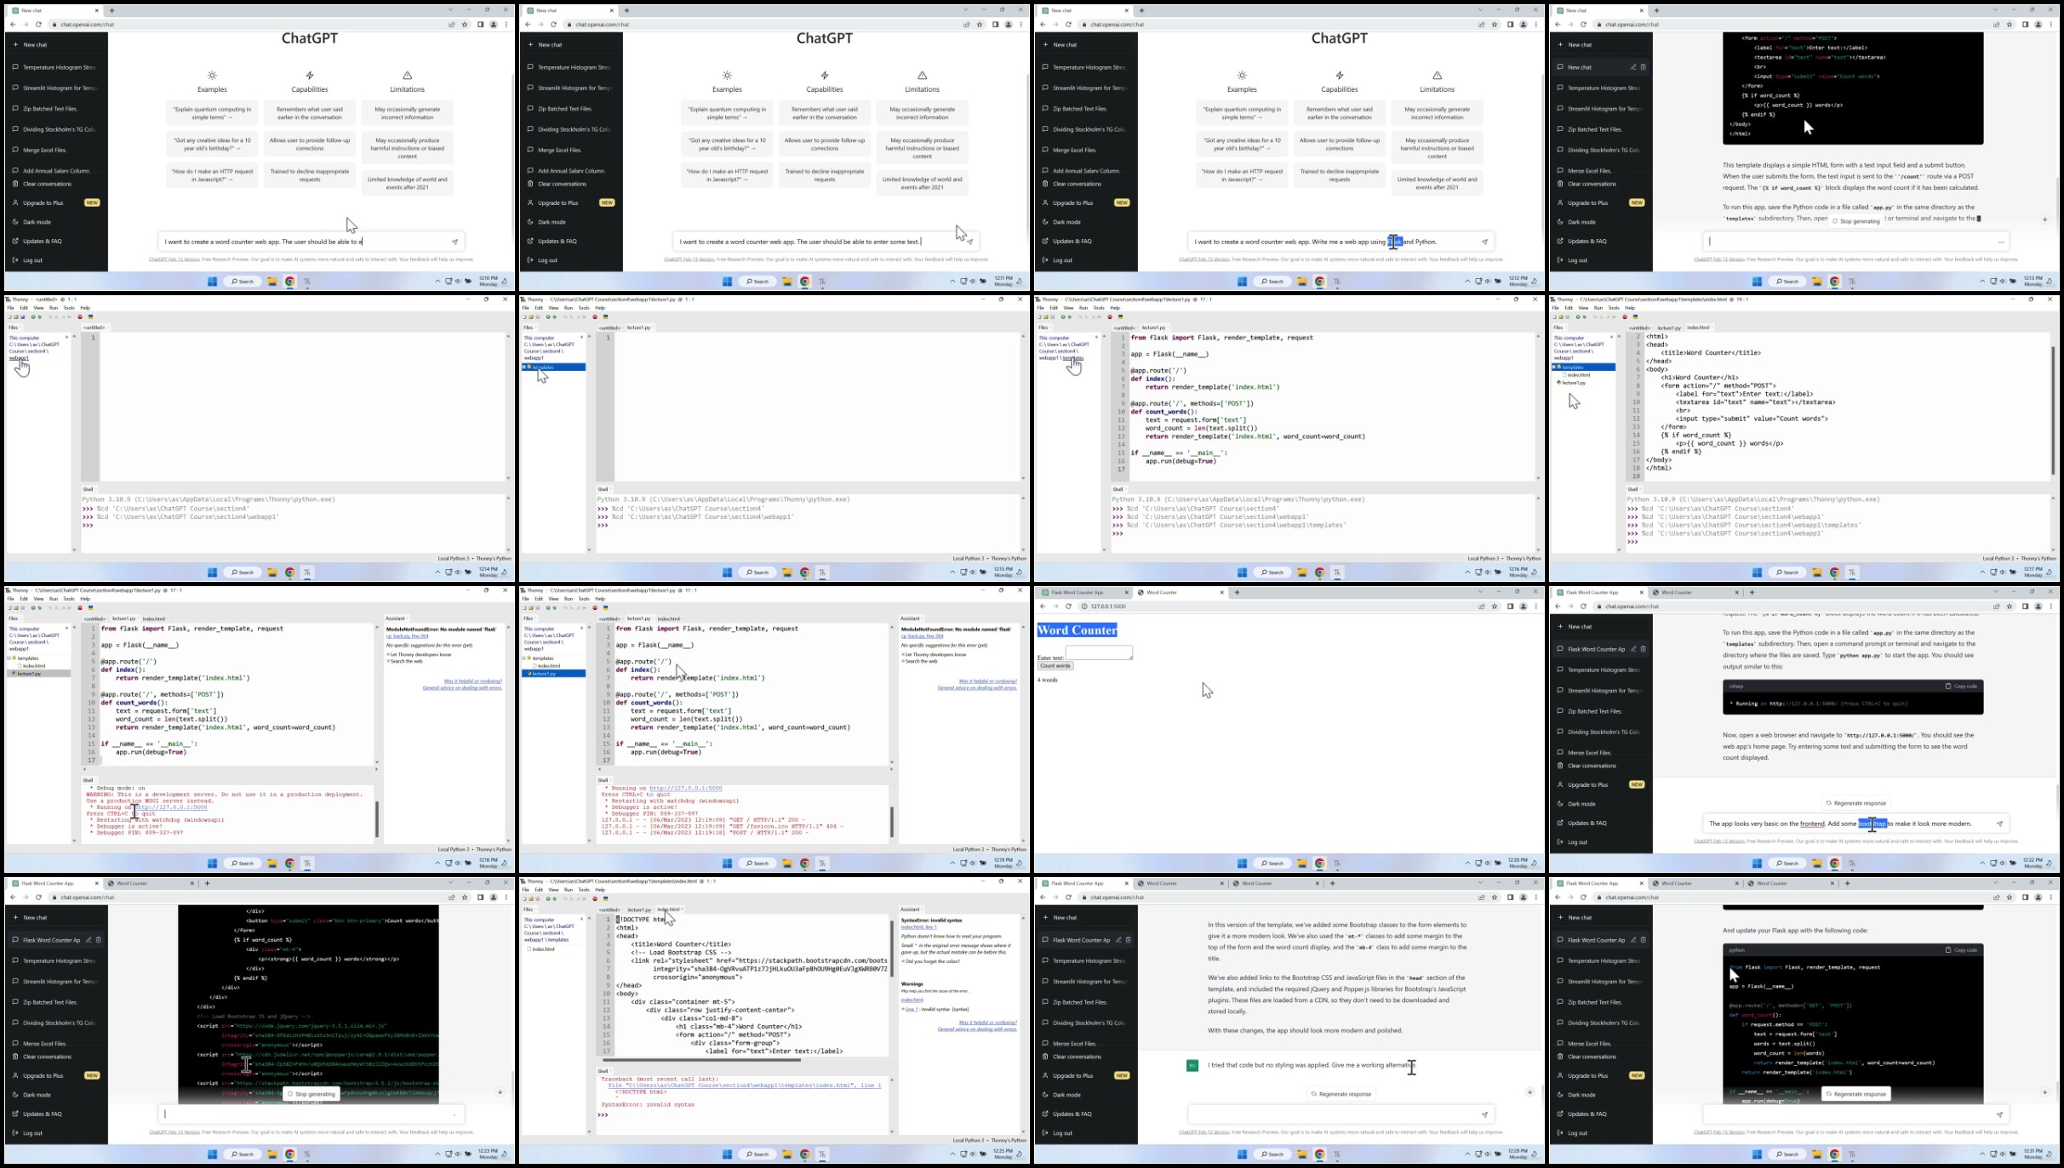2064x1168 pixels.
Task: Open tab search chevron in 12:22 PM Chrome window
Action: [x=1995, y=592]
